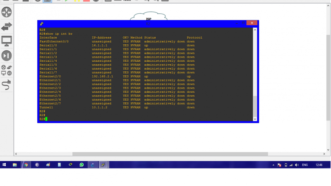Screen dimensions: 331x186
Task: Switch to PuTTY taskbar button
Action: click(103, 165)
